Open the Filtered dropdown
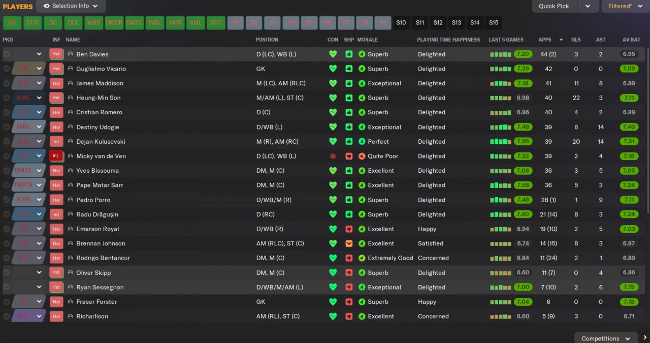650x343 pixels. 625,6
